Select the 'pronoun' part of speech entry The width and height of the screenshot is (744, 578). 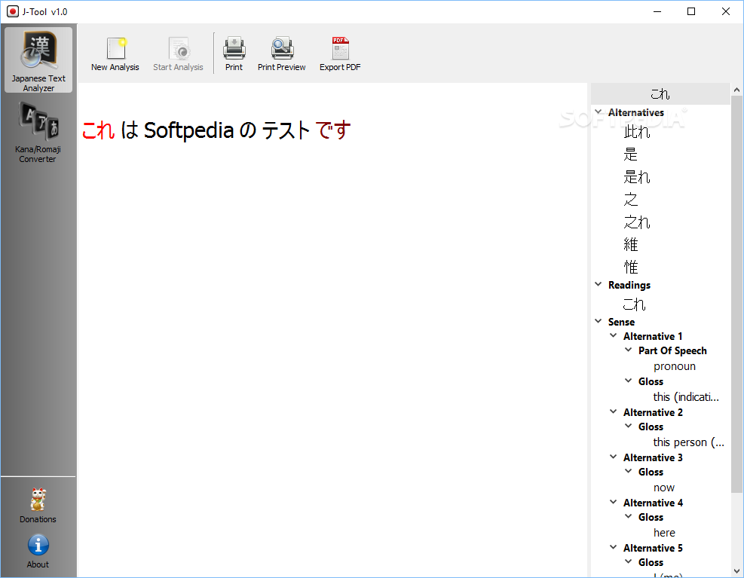click(x=674, y=366)
